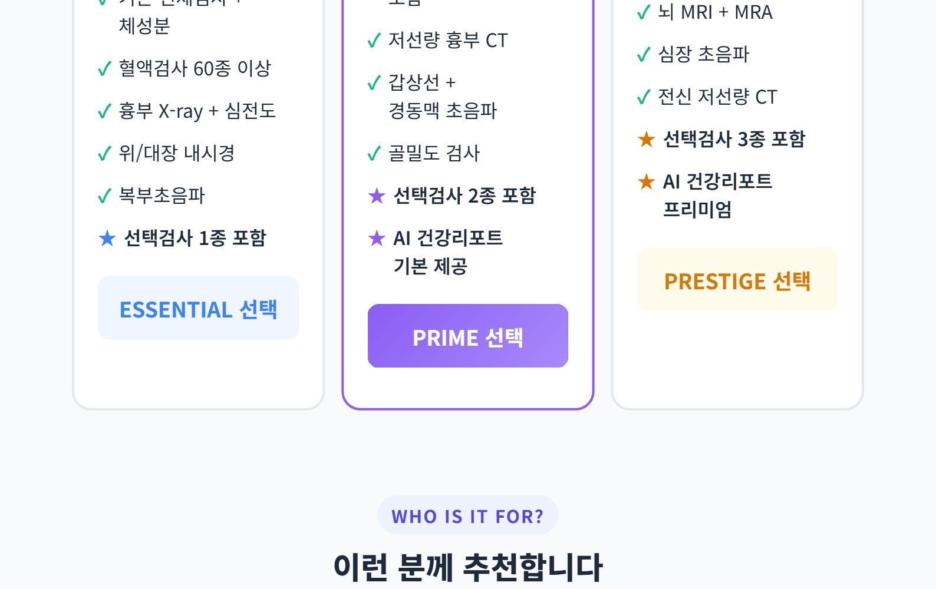Screen dimensions: 936x589
Task: Tap the checkmark beside 갑상선 + 경동맥 초음파
Action: pos(374,83)
